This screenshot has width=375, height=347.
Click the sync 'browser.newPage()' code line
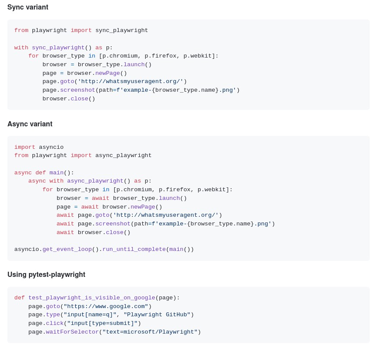pos(85,73)
